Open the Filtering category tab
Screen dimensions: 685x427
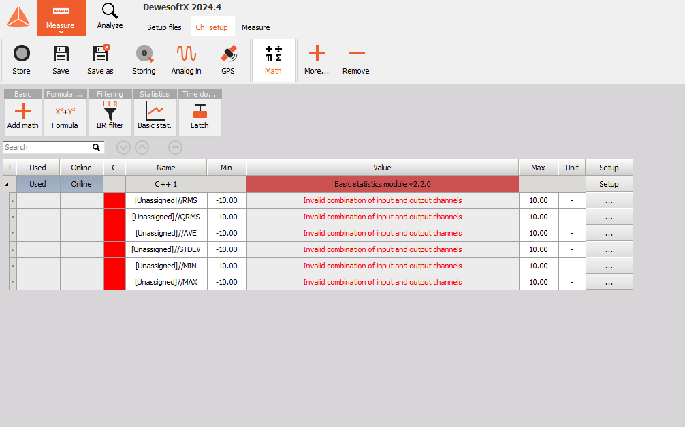[x=110, y=94]
